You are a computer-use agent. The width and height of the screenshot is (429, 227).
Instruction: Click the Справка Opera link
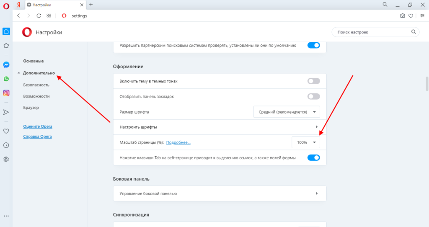(38, 137)
